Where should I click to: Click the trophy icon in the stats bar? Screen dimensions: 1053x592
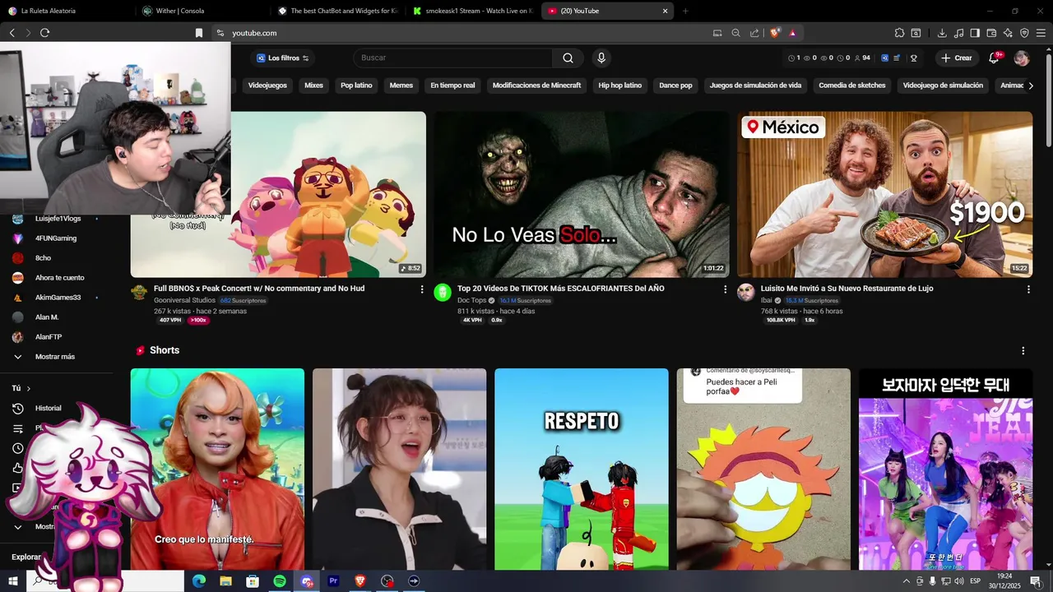(x=913, y=58)
